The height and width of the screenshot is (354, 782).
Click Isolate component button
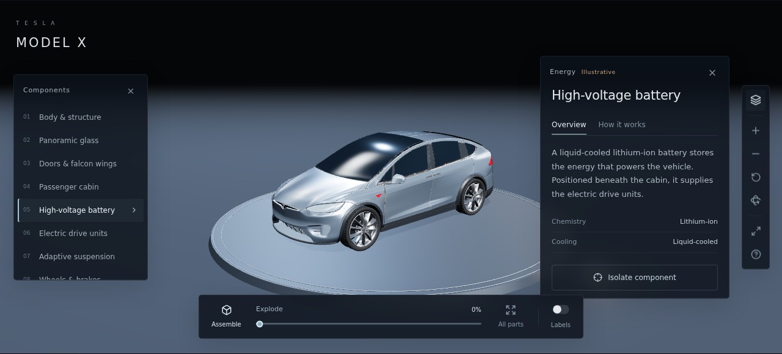coord(635,278)
